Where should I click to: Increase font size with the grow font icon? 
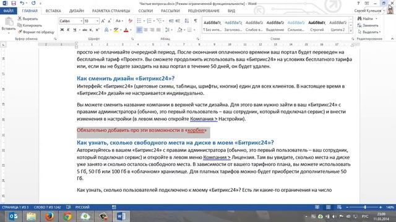[103, 21]
